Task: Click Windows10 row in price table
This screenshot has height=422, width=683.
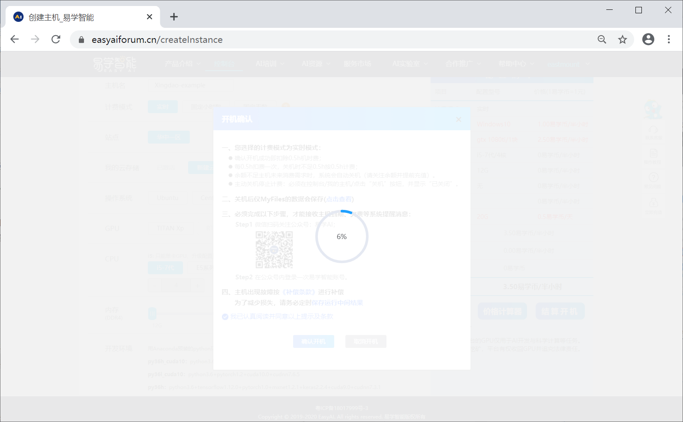Action: click(494, 124)
